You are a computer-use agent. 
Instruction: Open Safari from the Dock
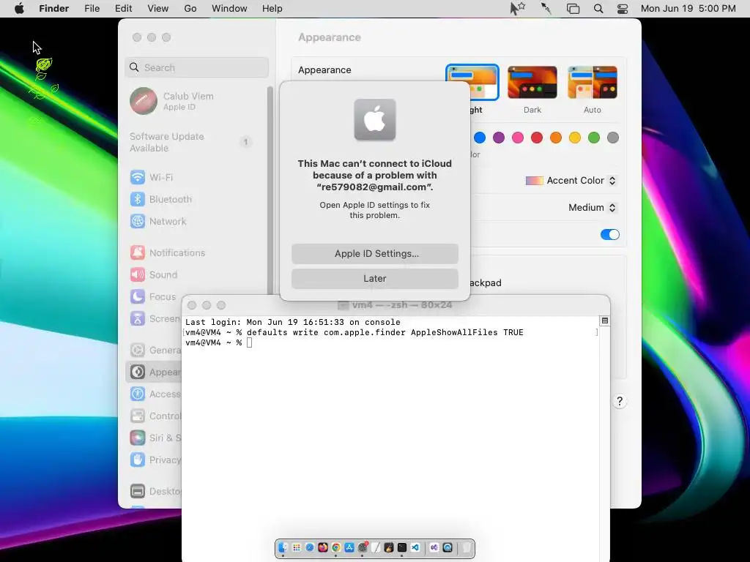pyautogui.click(x=310, y=547)
